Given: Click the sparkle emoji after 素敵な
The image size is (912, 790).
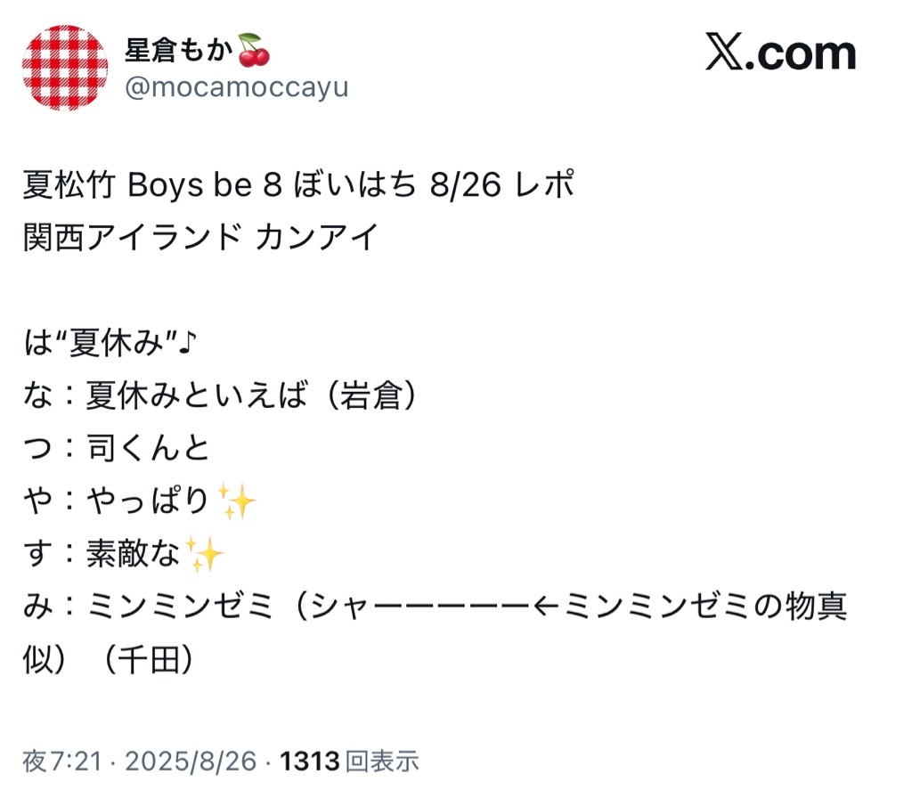Looking at the screenshot, I should [x=207, y=557].
